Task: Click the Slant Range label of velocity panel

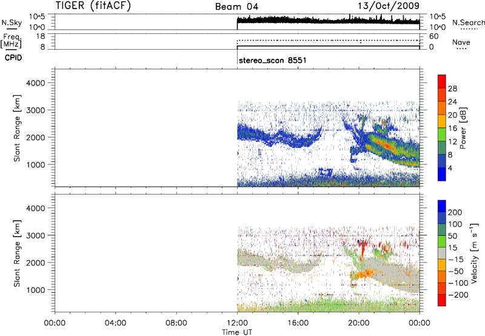Action: click(x=17, y=254)
